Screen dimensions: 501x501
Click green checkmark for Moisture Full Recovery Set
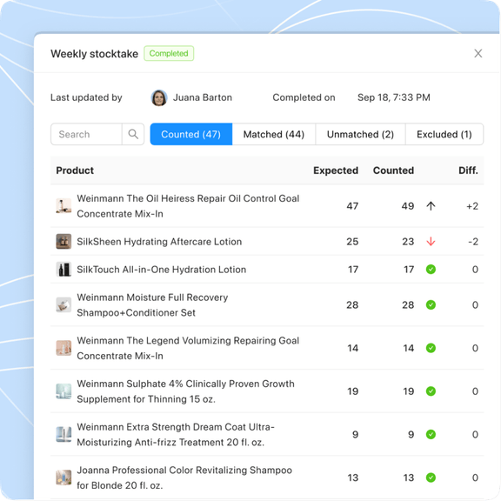[x=431, y=304]
